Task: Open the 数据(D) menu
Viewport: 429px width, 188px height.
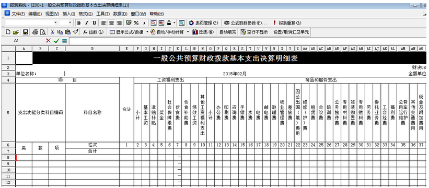Action: pyautogui.click(x=120, y=14)
